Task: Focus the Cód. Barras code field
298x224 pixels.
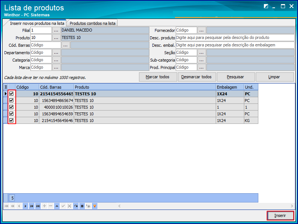Action: point(46,45)
